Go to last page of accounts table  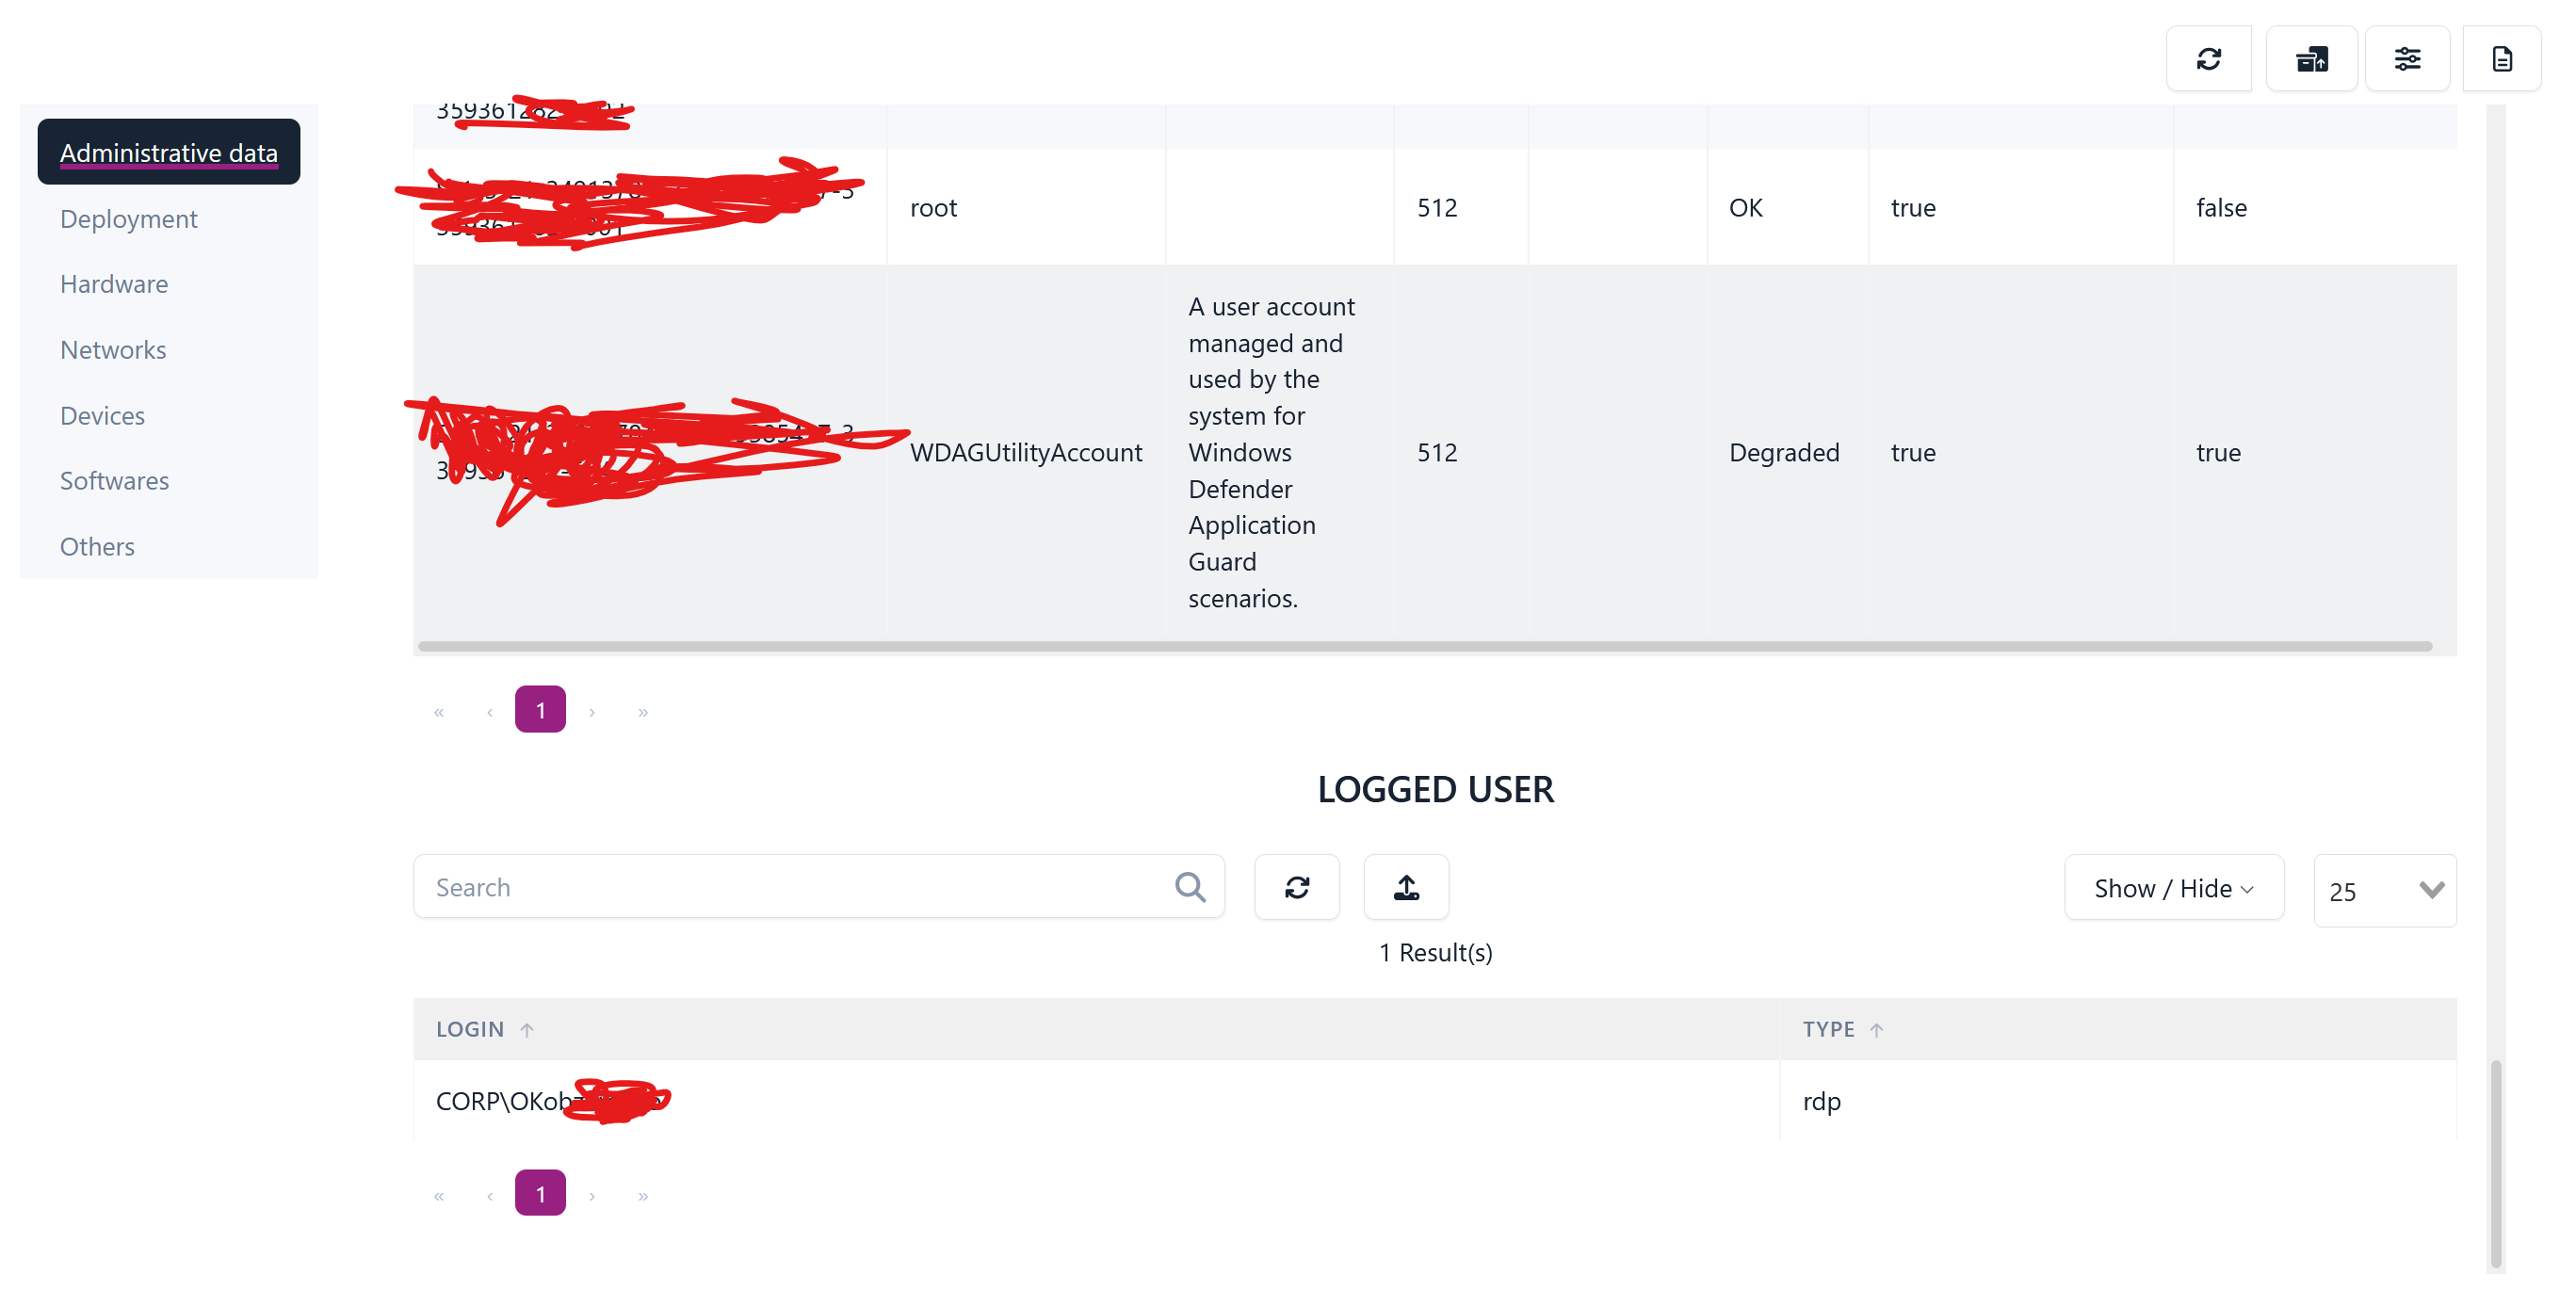pos(643,711)
